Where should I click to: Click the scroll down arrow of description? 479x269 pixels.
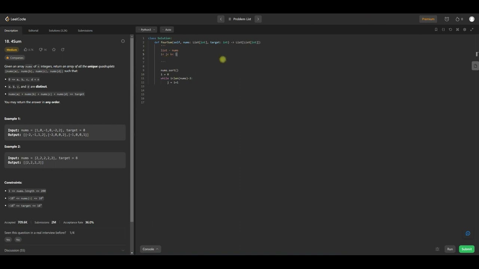pyautogui.click(x=132, y=253)
